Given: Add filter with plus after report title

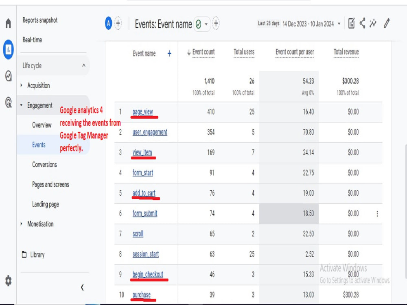Looking at the screenshot, I should (x=216, y=23).
